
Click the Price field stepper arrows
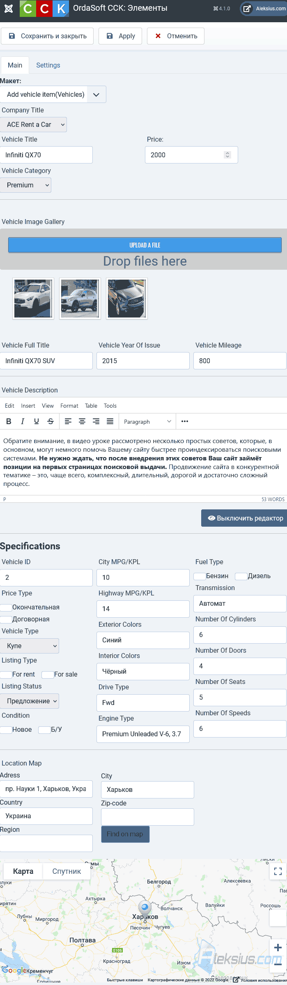pyautogui.click(x=227, y=155)
